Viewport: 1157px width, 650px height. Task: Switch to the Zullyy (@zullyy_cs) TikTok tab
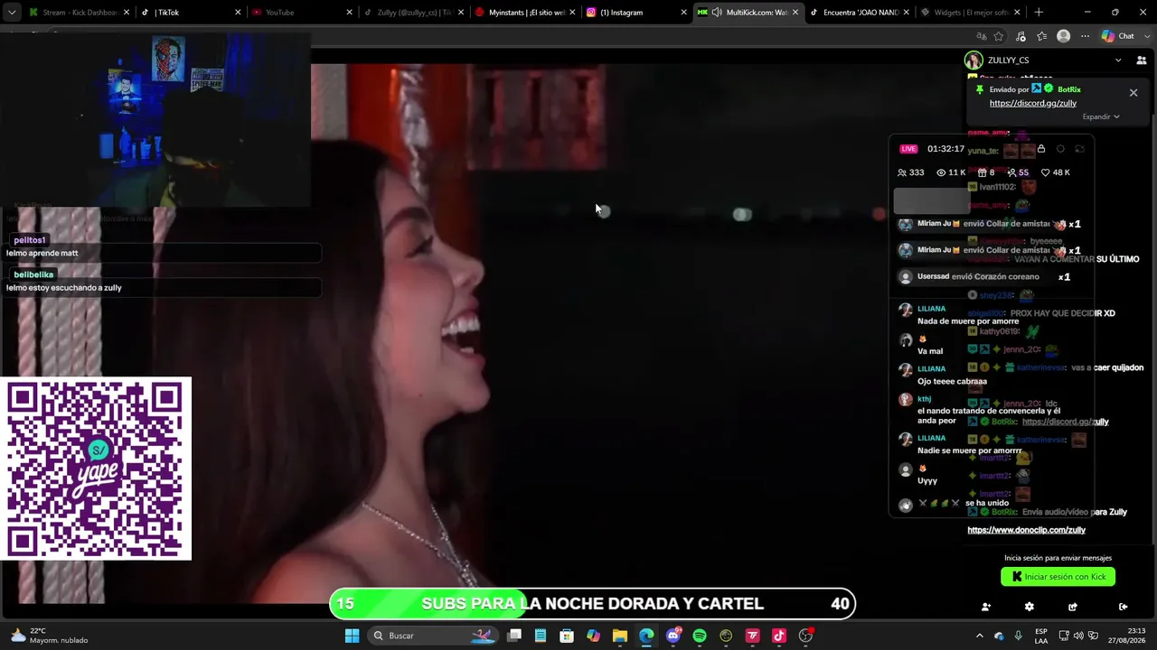(x=413, y=13)
